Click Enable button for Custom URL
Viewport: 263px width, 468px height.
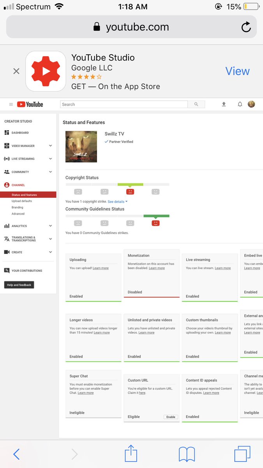171,417
